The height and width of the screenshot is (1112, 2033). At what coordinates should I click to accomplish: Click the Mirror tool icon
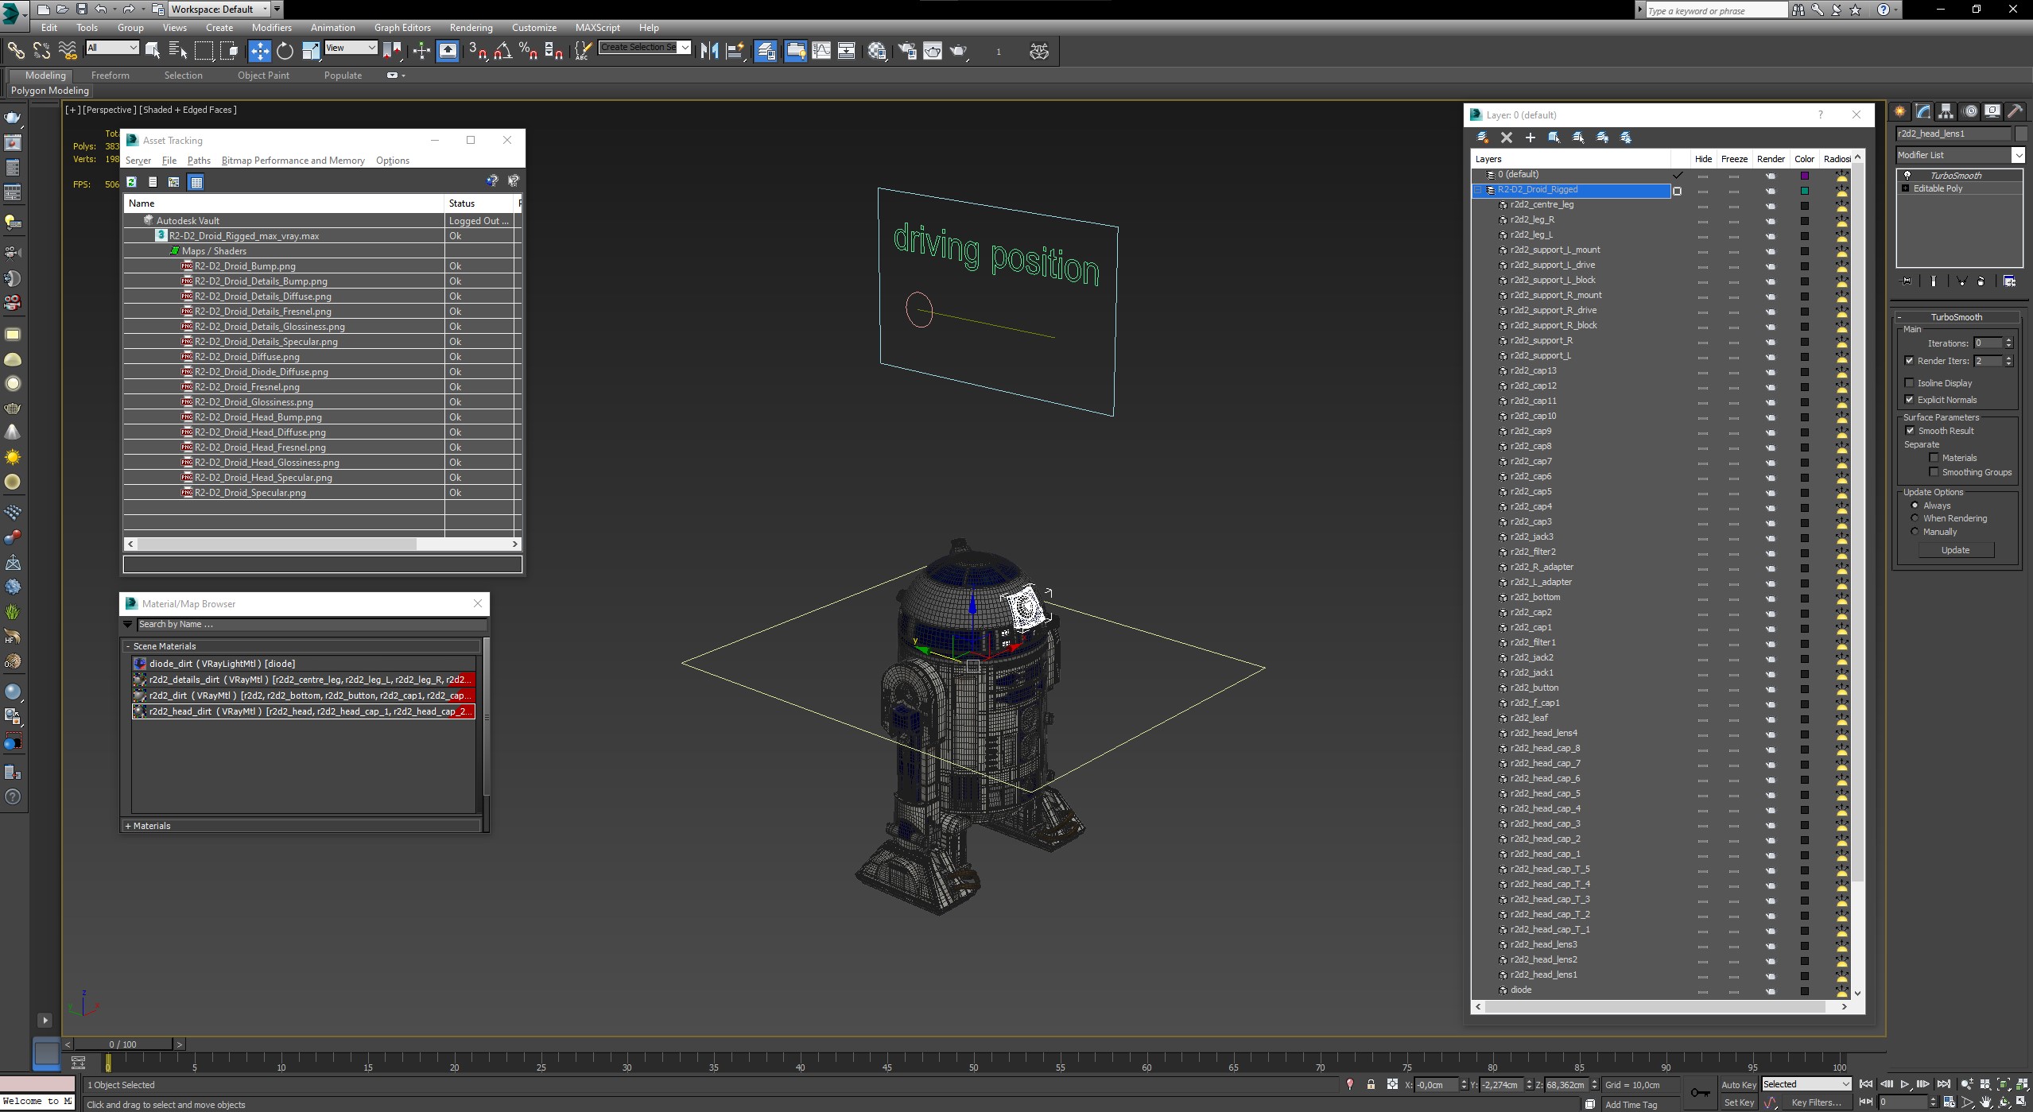[709, 52]
